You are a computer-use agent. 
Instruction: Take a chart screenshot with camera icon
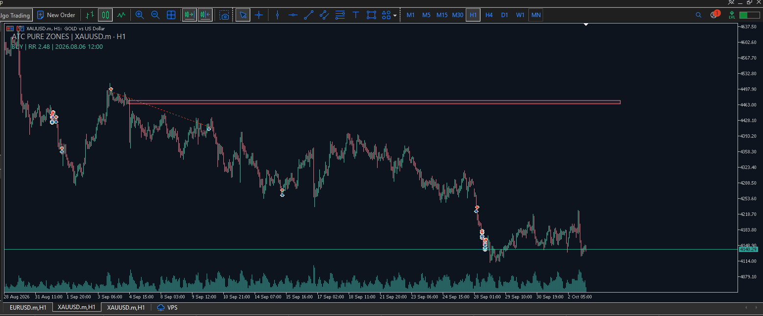click(x=224, y=15)
